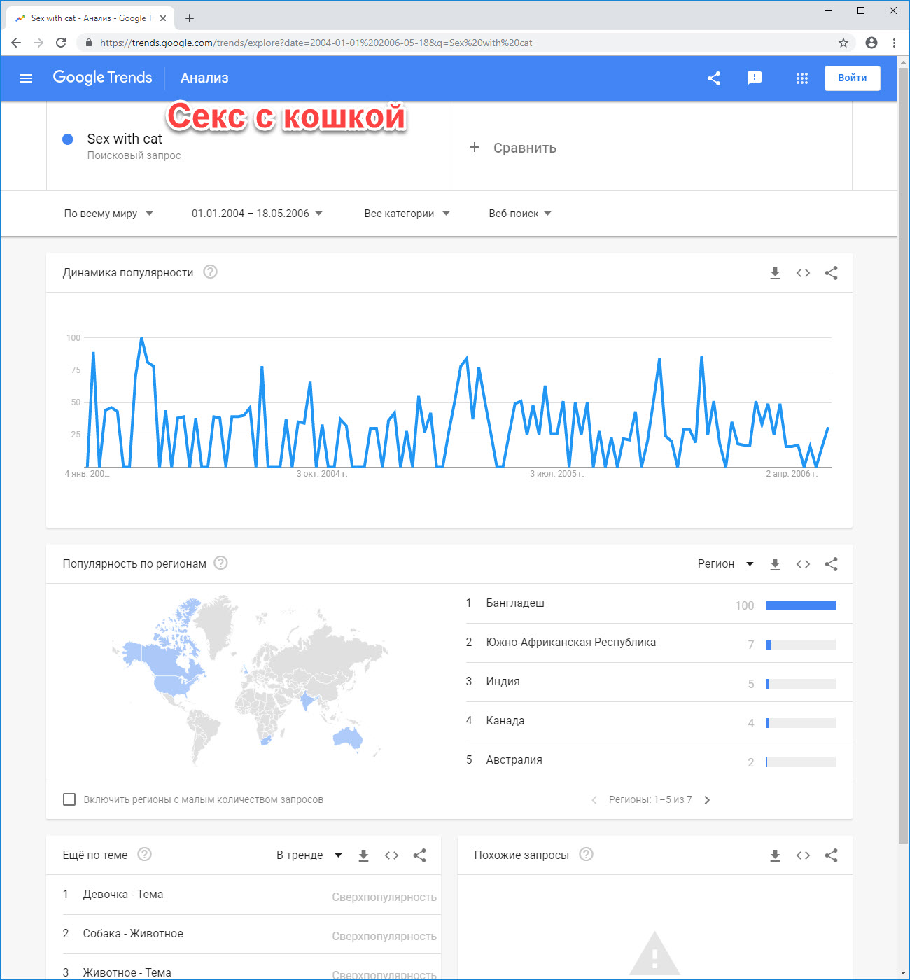Screen dimensions: 910x980
Task: Click the Бангладеш popularity bar
Action: pyautogui.click(x=801, y=605)
